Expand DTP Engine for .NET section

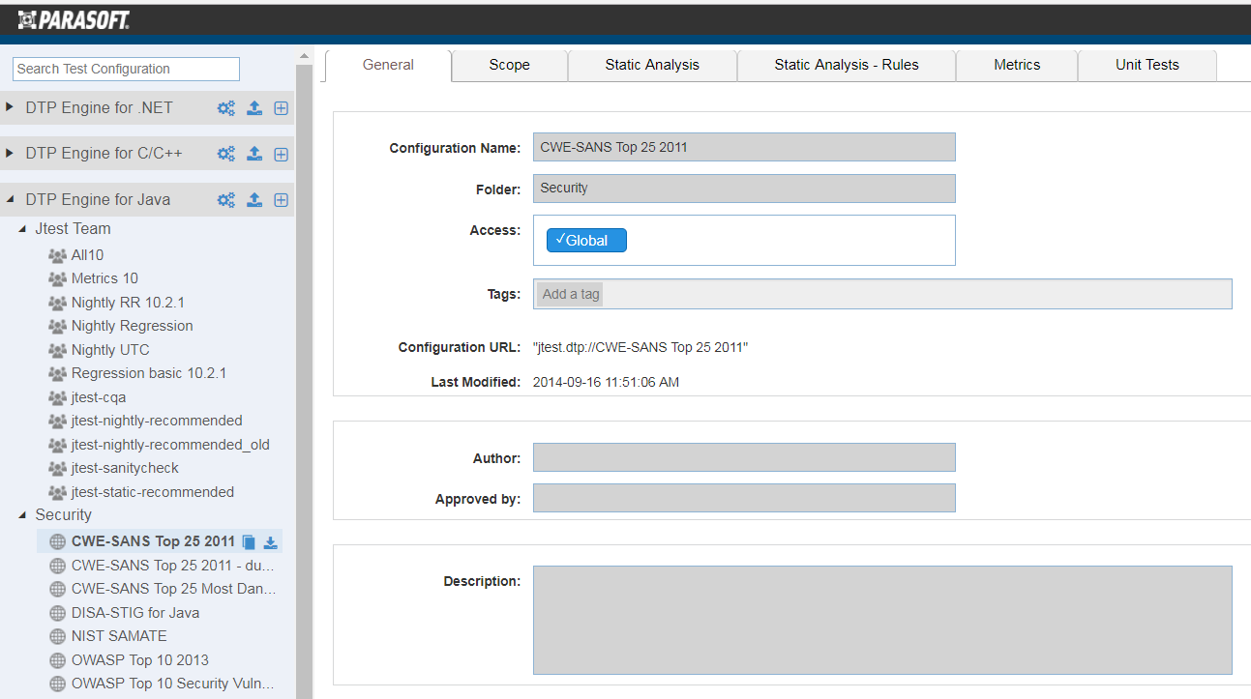point(10,107)
